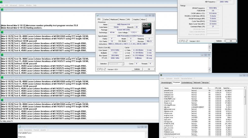The height and width of the screenshot is (138, 248).
Task: Click the Worker #2 window scrollbar thumb
Action: pos(209,69)
